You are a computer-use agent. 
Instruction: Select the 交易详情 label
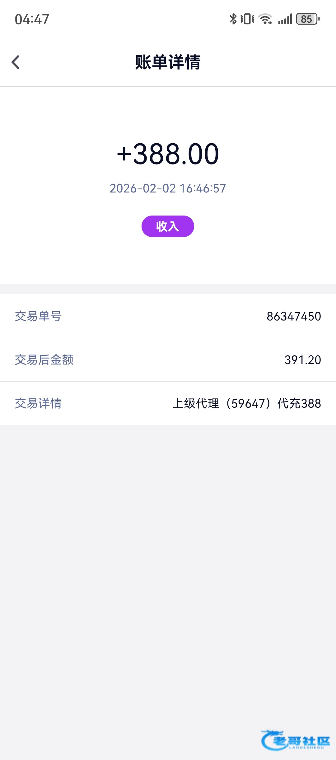coord(38,403)
